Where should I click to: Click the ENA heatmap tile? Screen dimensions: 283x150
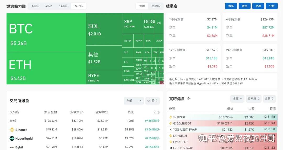[149, 41]
